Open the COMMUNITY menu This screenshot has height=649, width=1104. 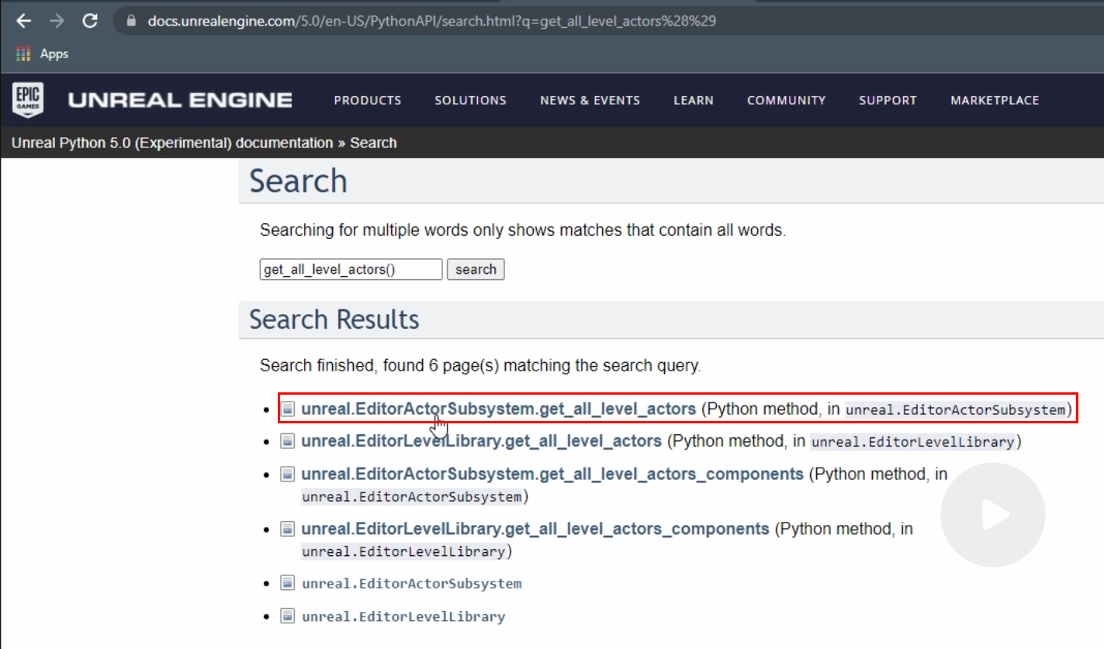[x=786, y=100]
